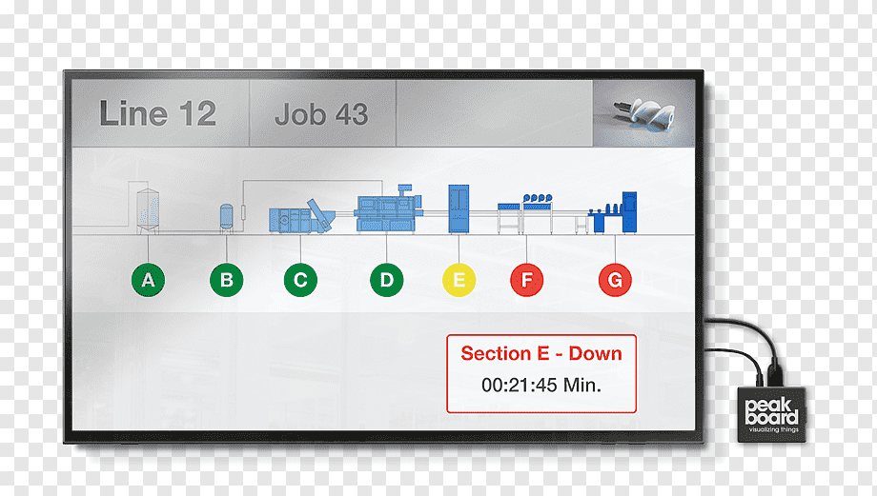This screenshot has width=877, height=496.
Task: Click the silo tank machine above A
Action: [148, 210]
